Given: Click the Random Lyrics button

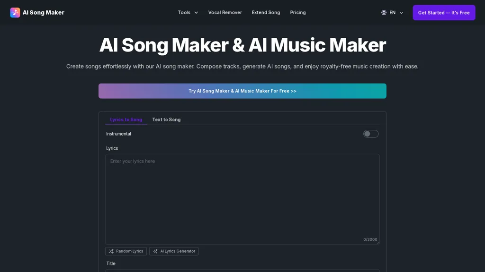Looking at the screenshot, I should point(126,251).
